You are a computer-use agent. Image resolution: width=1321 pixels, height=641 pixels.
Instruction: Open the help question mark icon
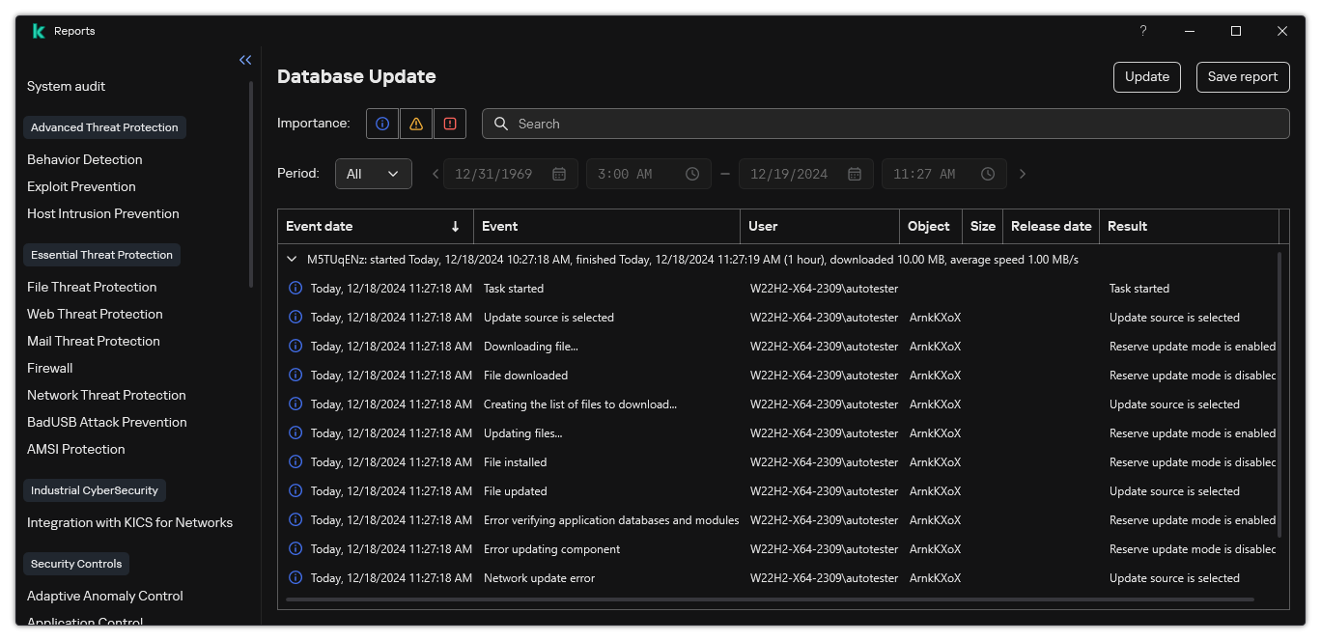(x=1142, y=31)
